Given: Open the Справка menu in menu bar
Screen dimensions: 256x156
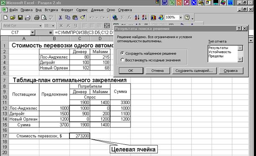Looking at the screenshot, I should [125, 10].
